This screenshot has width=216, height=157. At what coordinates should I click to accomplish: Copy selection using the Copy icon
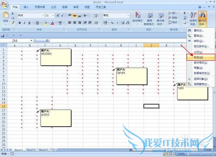tap(13, 18)
